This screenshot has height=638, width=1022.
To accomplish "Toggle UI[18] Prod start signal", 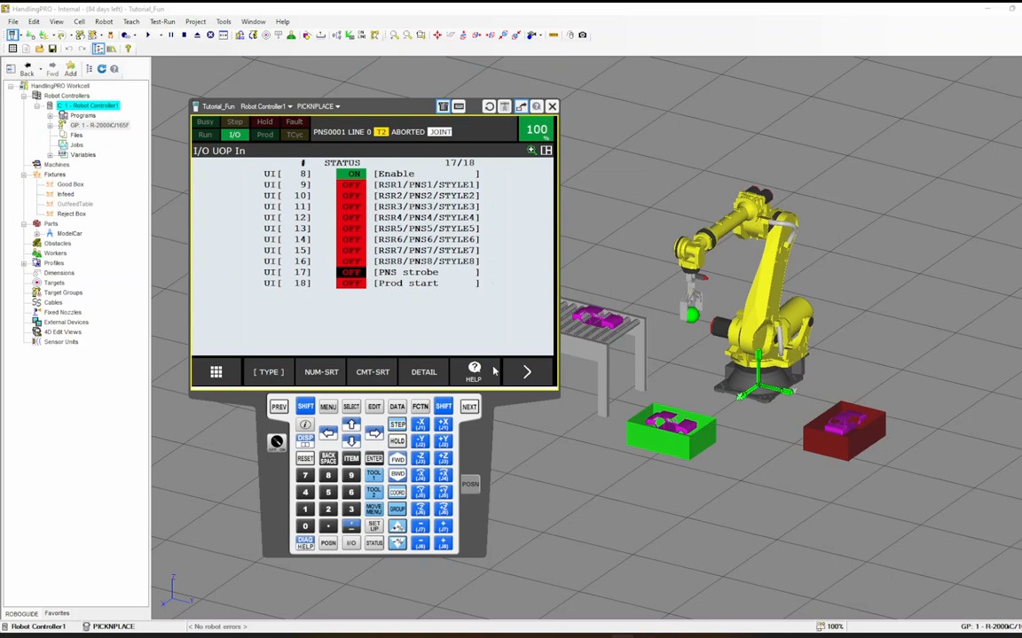I will tap(351, 283).
